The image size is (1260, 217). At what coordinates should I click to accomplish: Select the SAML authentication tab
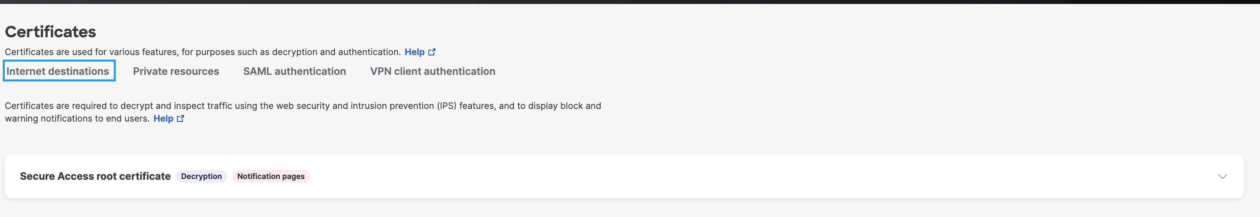pyautogui.click(x=294, y=71)
